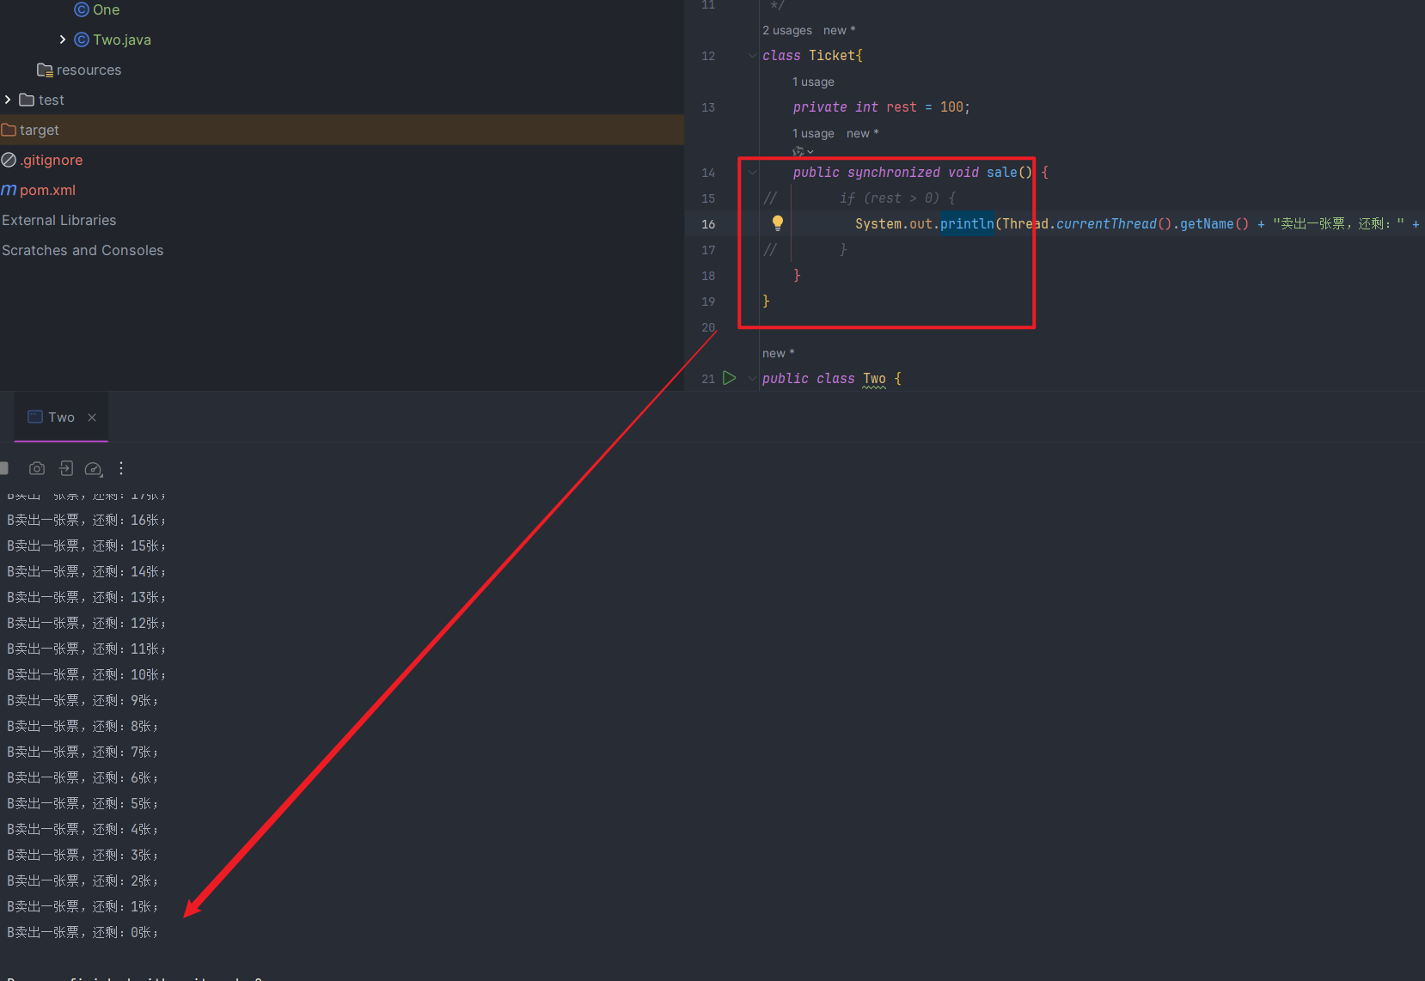Click the Two tab console icon
The width and height of the screenshot is (1425, 981).
point(35,417)
